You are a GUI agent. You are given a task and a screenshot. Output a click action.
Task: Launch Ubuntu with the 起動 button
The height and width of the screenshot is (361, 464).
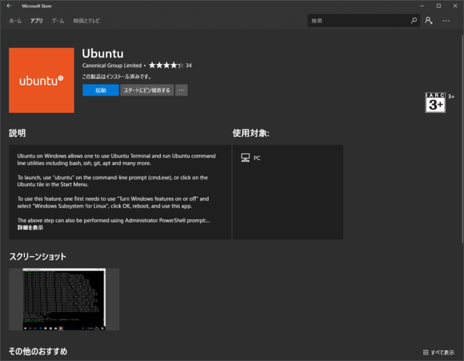coord(101,90)
